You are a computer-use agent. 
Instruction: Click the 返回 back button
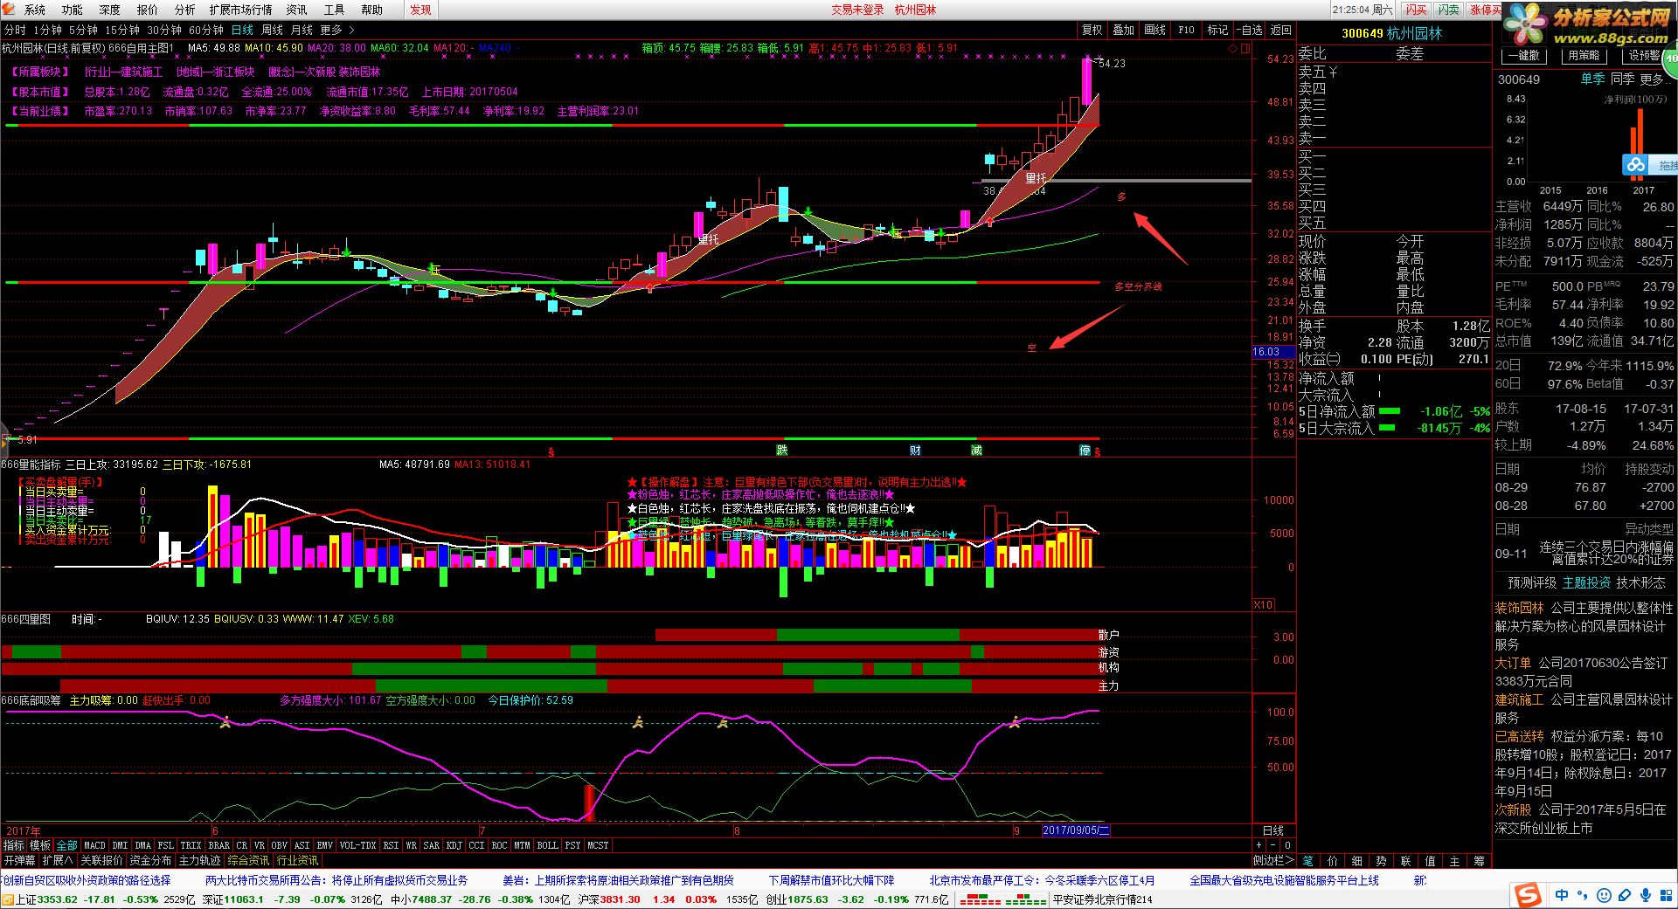[1281, 30]
